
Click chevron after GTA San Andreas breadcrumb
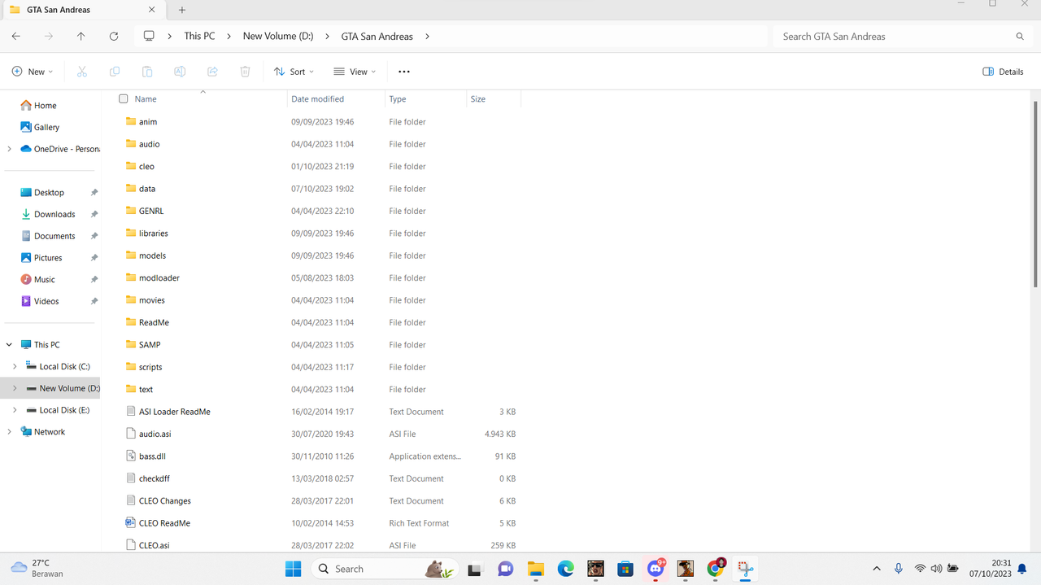(427, 37)
